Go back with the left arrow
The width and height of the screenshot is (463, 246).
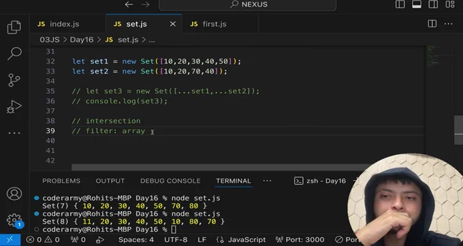point(129,5)
